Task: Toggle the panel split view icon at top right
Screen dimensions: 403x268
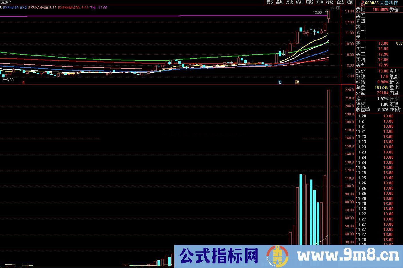Action: coord(338,8)
